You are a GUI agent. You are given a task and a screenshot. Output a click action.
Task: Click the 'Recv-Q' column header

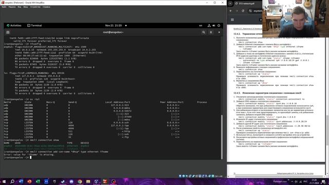[50, 102]
